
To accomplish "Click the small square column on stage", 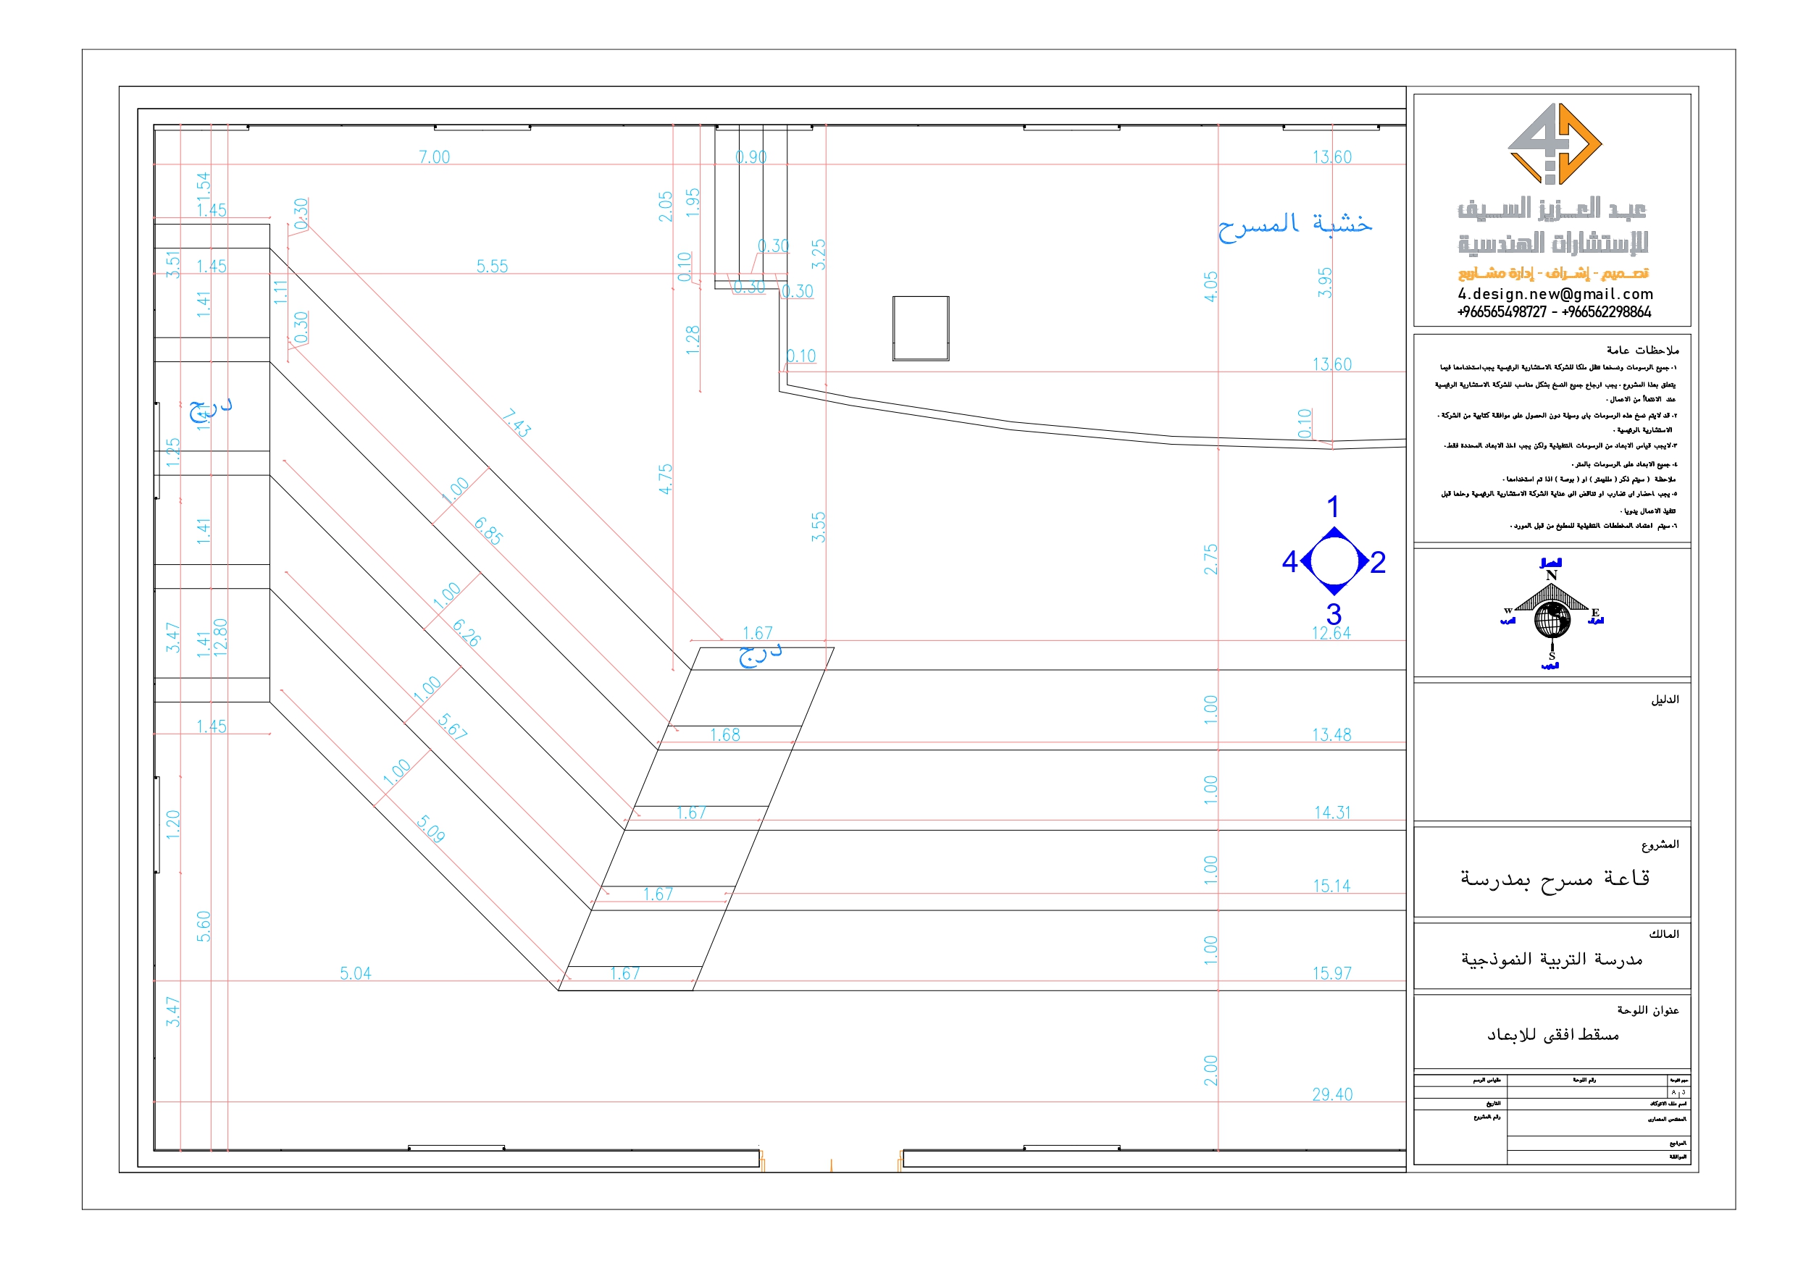I will [921, 328].
